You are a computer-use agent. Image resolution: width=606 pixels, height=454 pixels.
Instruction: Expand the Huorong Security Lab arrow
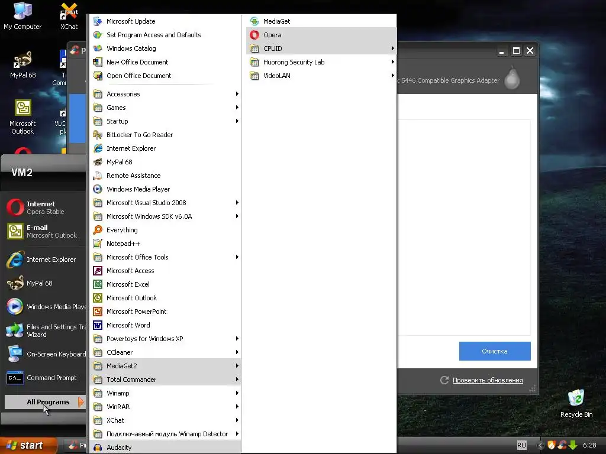click(392, 61)
